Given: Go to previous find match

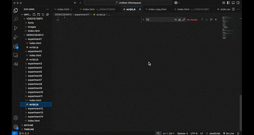Looking at the screenshot, I should tap(202, 20).
